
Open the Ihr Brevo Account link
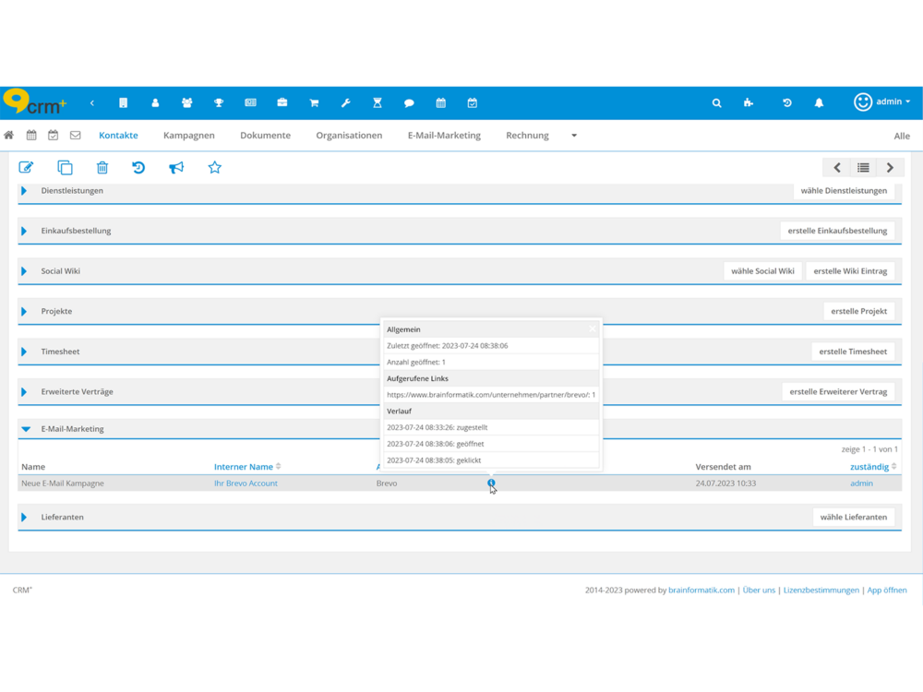click(x=246, y=483)
